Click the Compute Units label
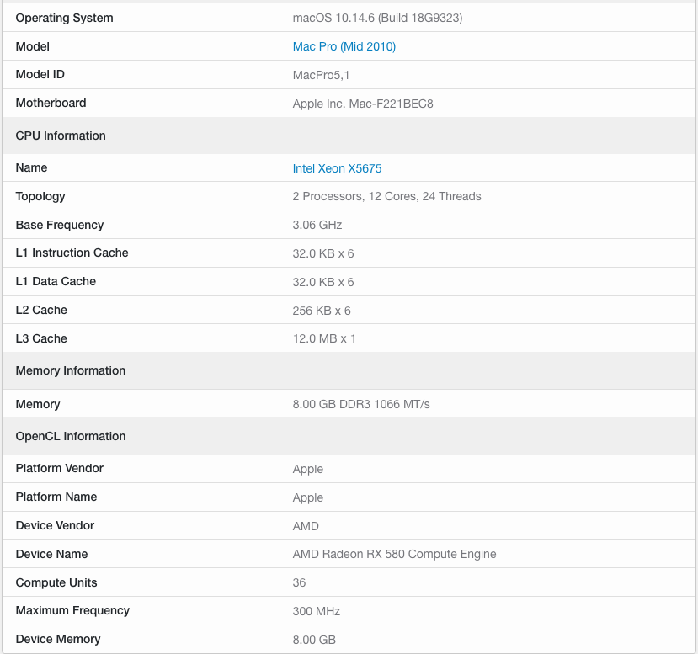The height and width of the screenshot is (654, 698). [x=56, y=582]
